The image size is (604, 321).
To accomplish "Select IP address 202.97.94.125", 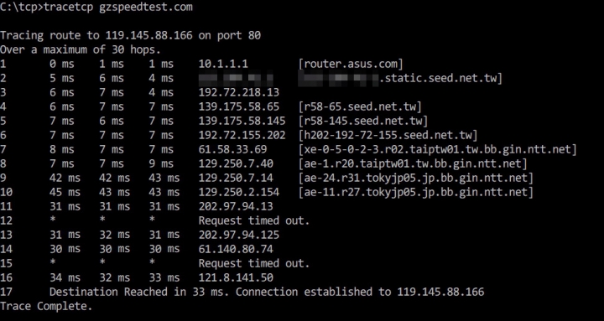I will pyautogui.click(x=239, y=235).
